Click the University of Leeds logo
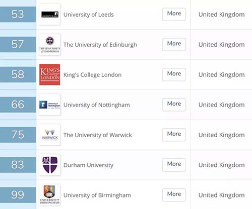Viewport: 252px width, 209px height. [x=49, y=15]
